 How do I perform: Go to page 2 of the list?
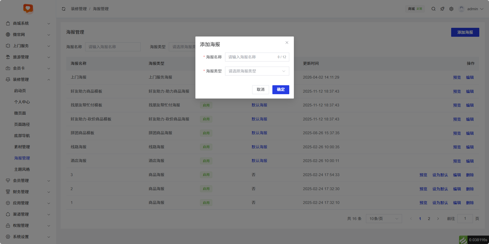click(429, 219)
